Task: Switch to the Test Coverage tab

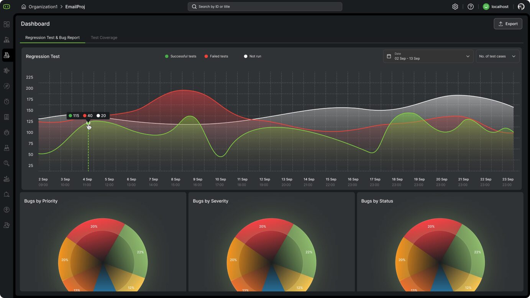Action: tap(104, 38)
